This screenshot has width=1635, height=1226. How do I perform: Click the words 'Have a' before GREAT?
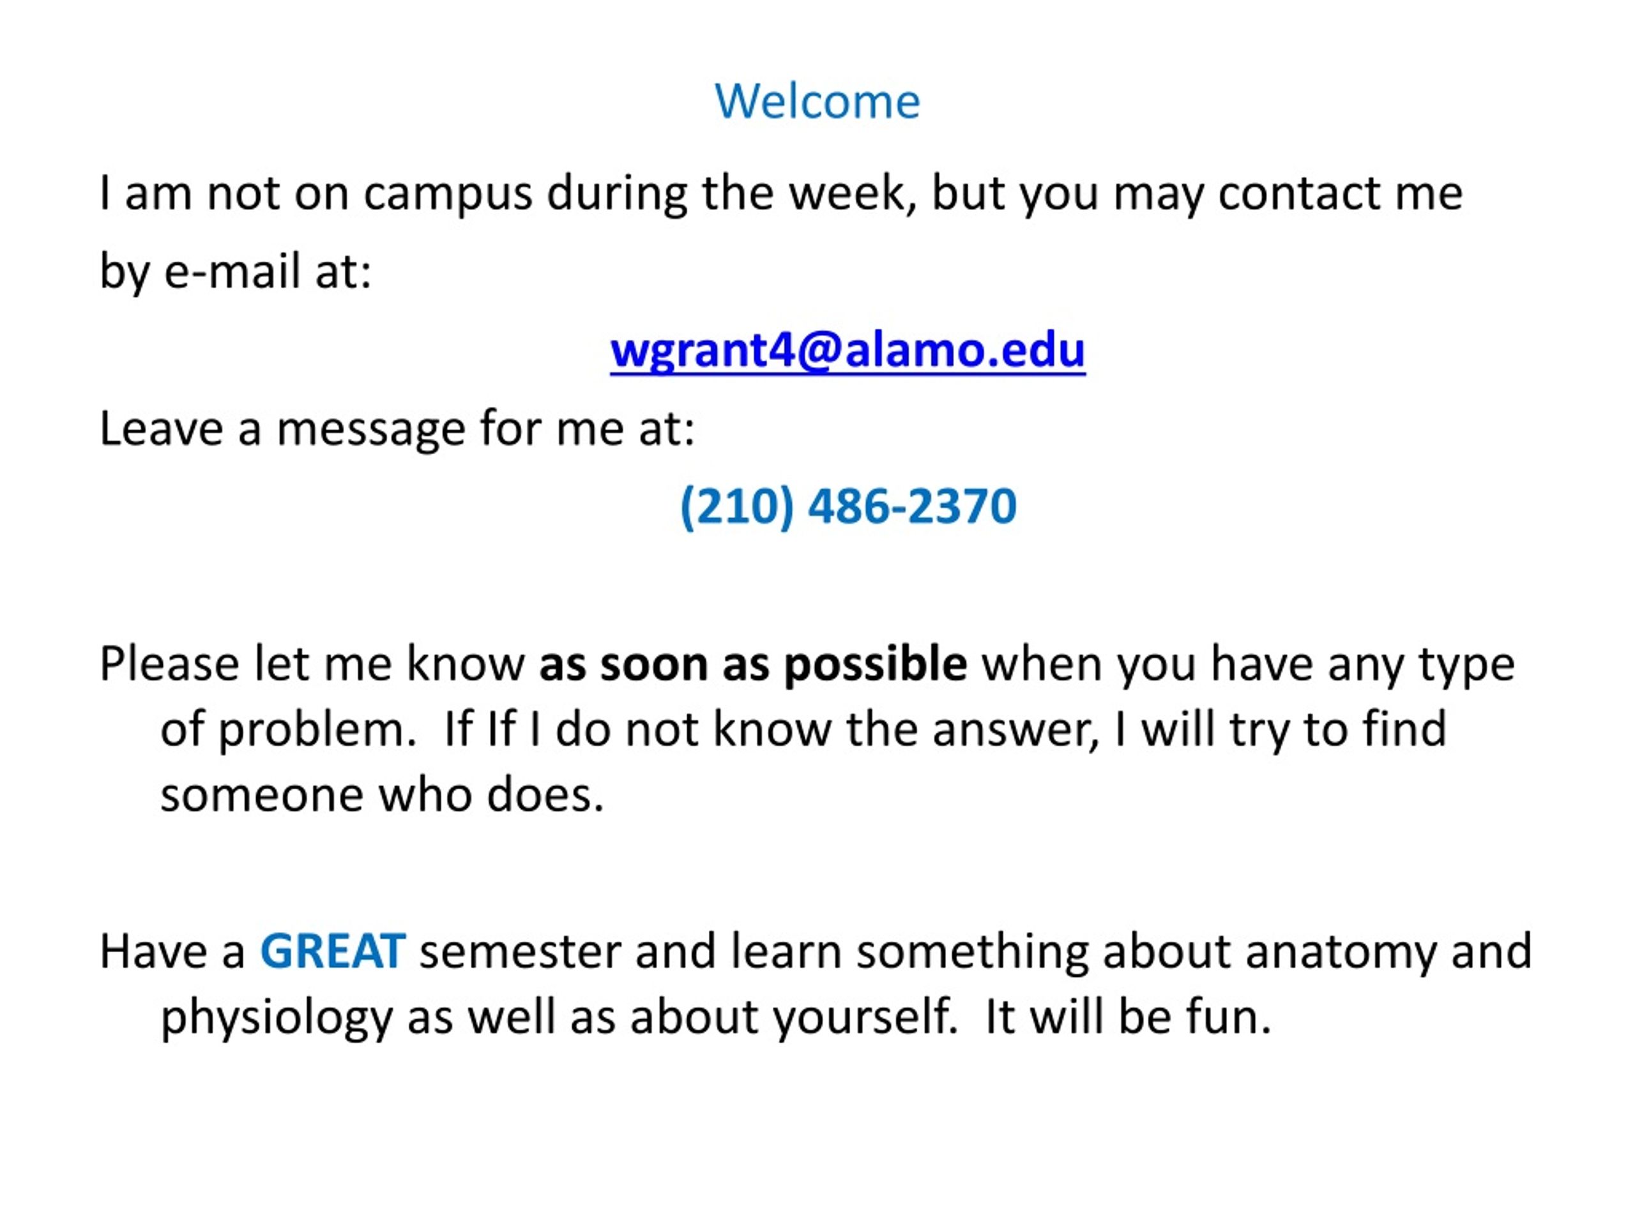(x=172, y=951)
